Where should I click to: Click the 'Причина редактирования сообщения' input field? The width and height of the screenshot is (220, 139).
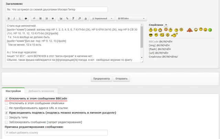coord(56,132)
